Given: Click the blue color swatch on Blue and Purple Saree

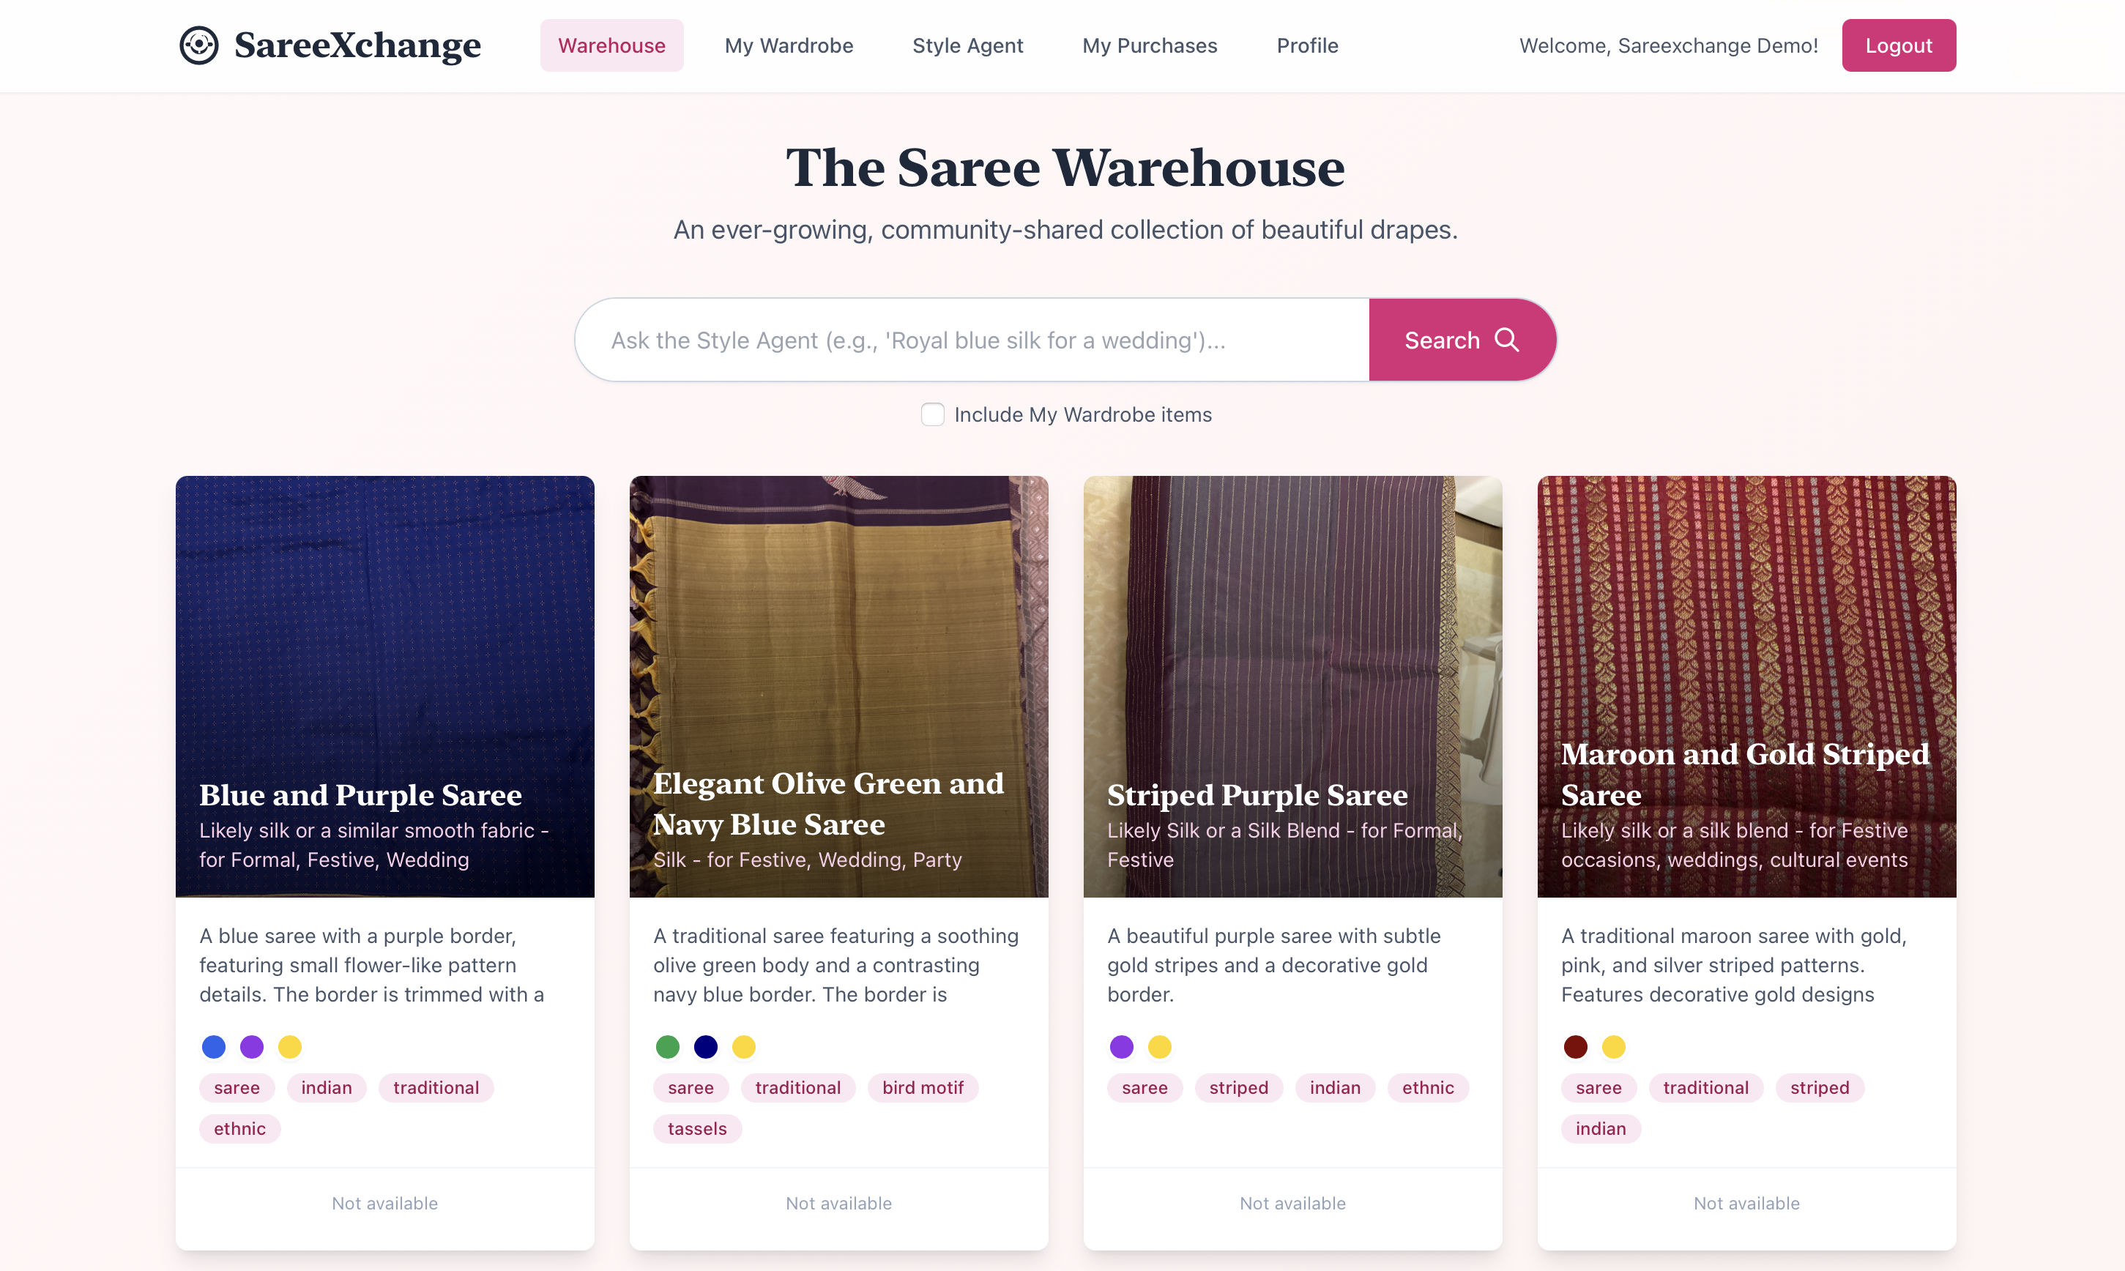Looking at the screenshot, I should tap(213, 1047).
